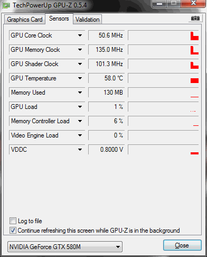Click the GPU Load value field
Image resolution: width=207 pixels, height=257 pixels.
tap(107, 107)
